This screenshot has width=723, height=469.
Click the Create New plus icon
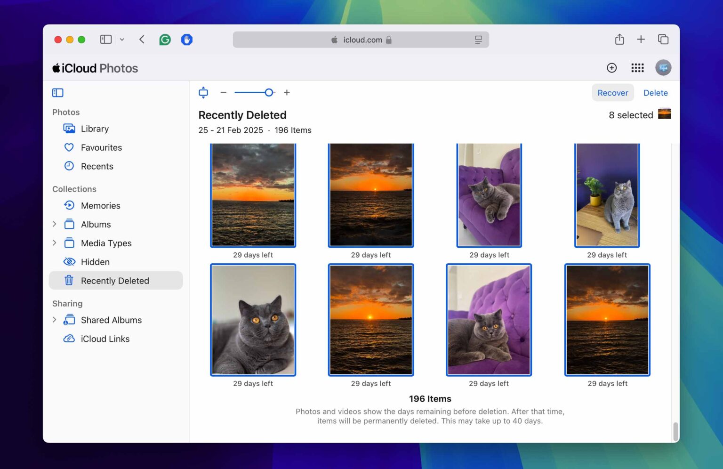pos(611,68)
